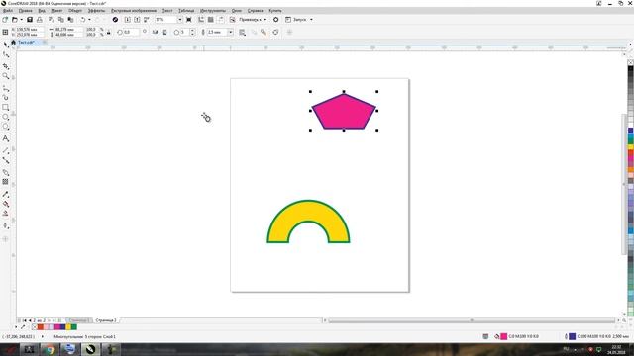The width and height of the screenshot is (634, 356).
Task: Select the Ellipse tool
Action: click(6, 117)
